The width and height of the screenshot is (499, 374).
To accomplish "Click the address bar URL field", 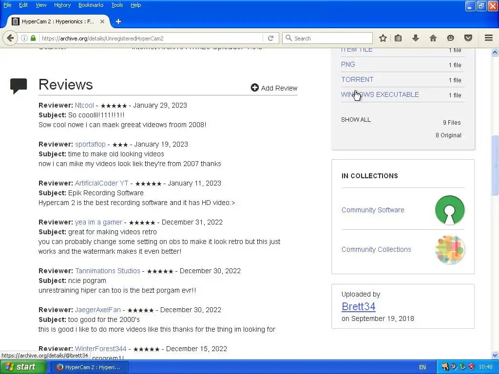I will click(x=151, y=38).
